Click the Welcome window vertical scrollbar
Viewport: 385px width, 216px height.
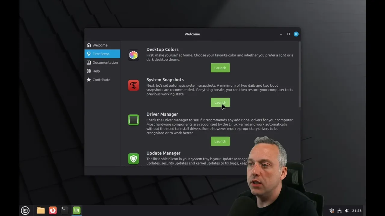coord(300,75)
